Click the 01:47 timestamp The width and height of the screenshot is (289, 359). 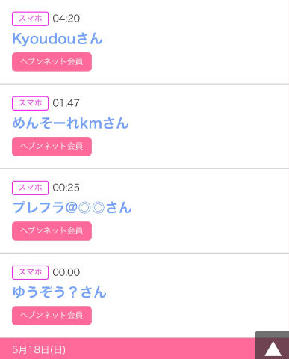(x=66, y=103)
